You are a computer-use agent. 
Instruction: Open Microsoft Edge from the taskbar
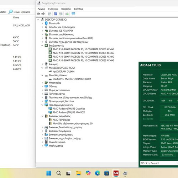pos(98,173)
